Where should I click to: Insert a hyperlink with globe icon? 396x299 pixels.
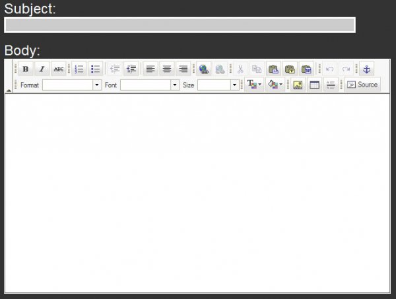click(203, 69)
